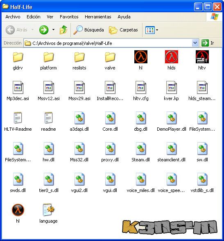224x241 pixels.
Task: Open the reslists folder
Action: pyautogui.click(x=79, y=57)
